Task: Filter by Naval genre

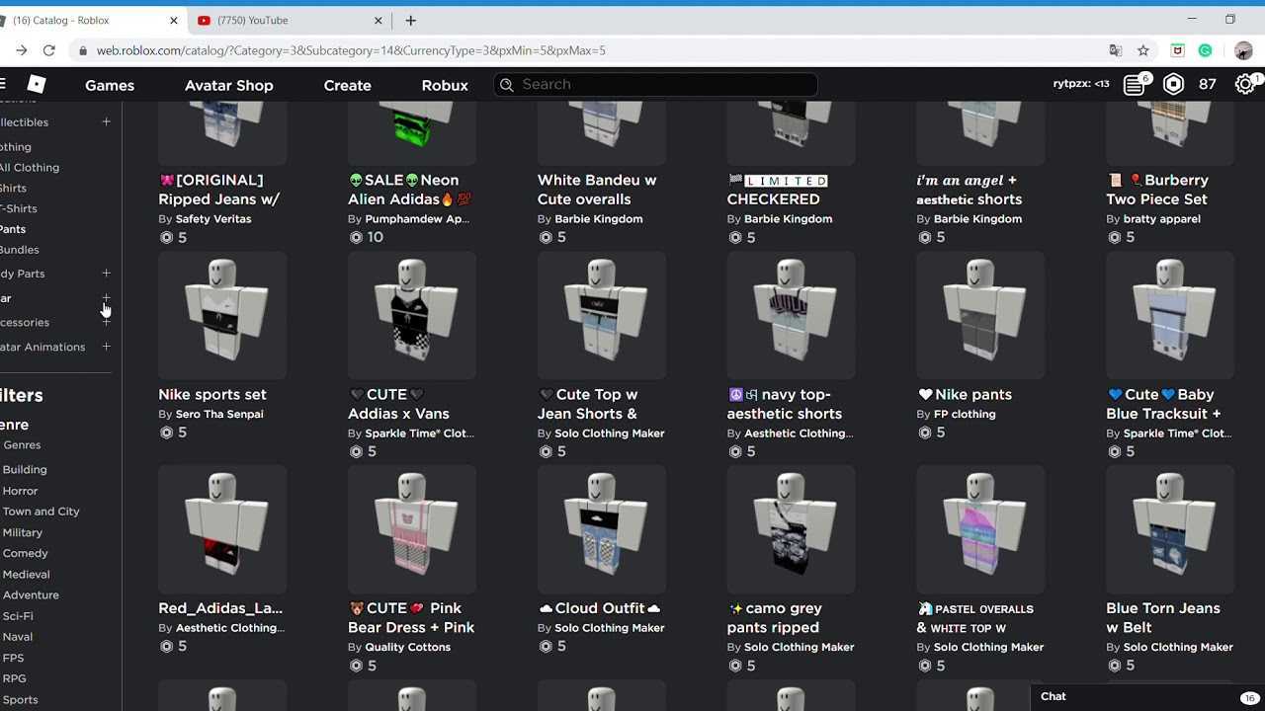Action: [18, 637]
